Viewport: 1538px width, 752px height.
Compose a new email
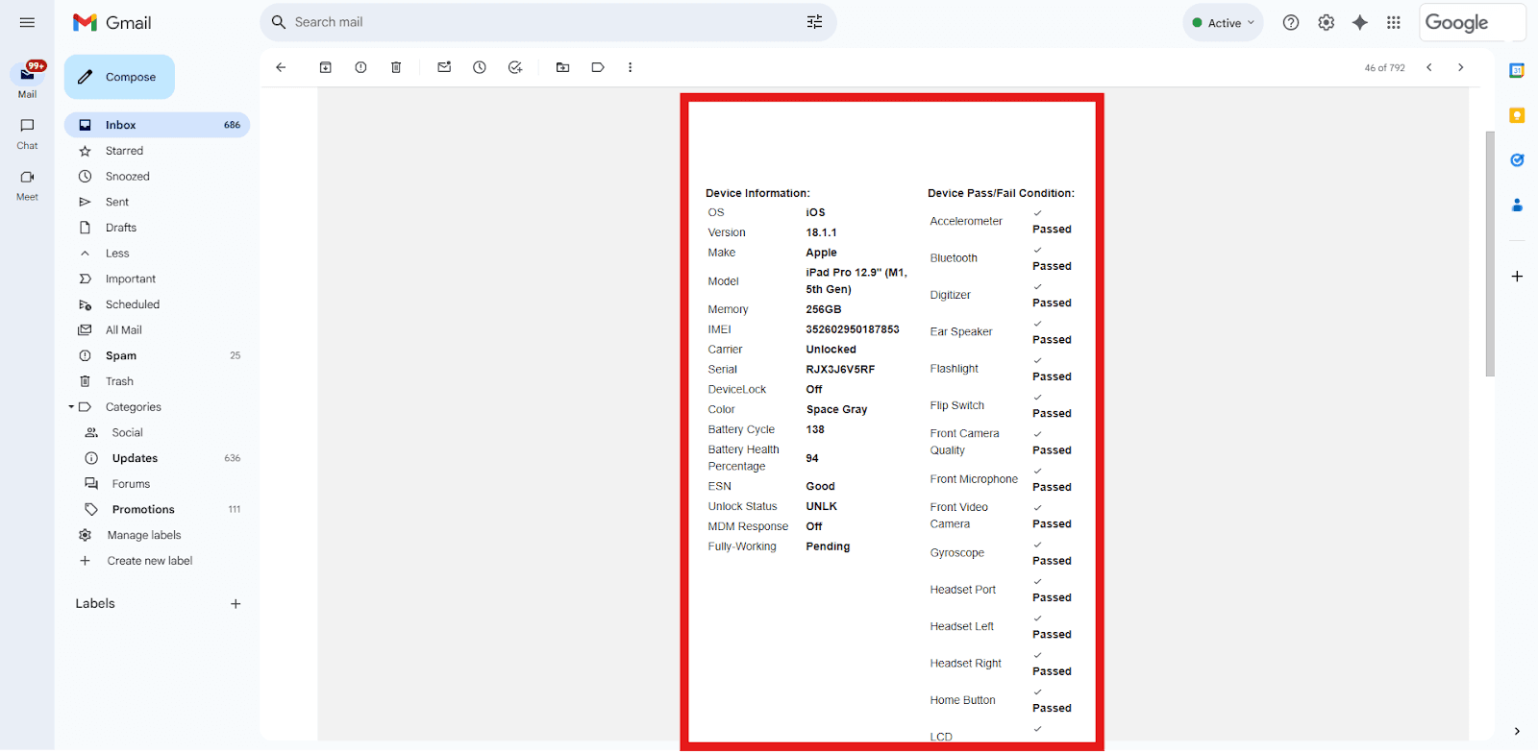(x=119, y=77)
